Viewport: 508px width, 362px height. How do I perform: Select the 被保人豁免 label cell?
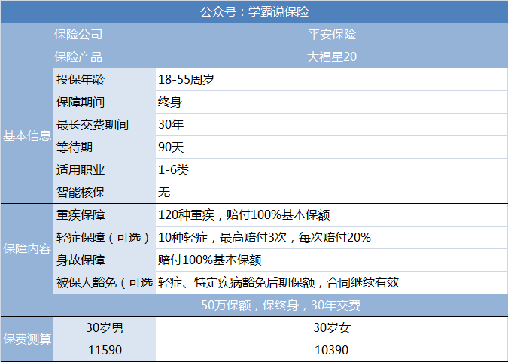pos(105,283)
